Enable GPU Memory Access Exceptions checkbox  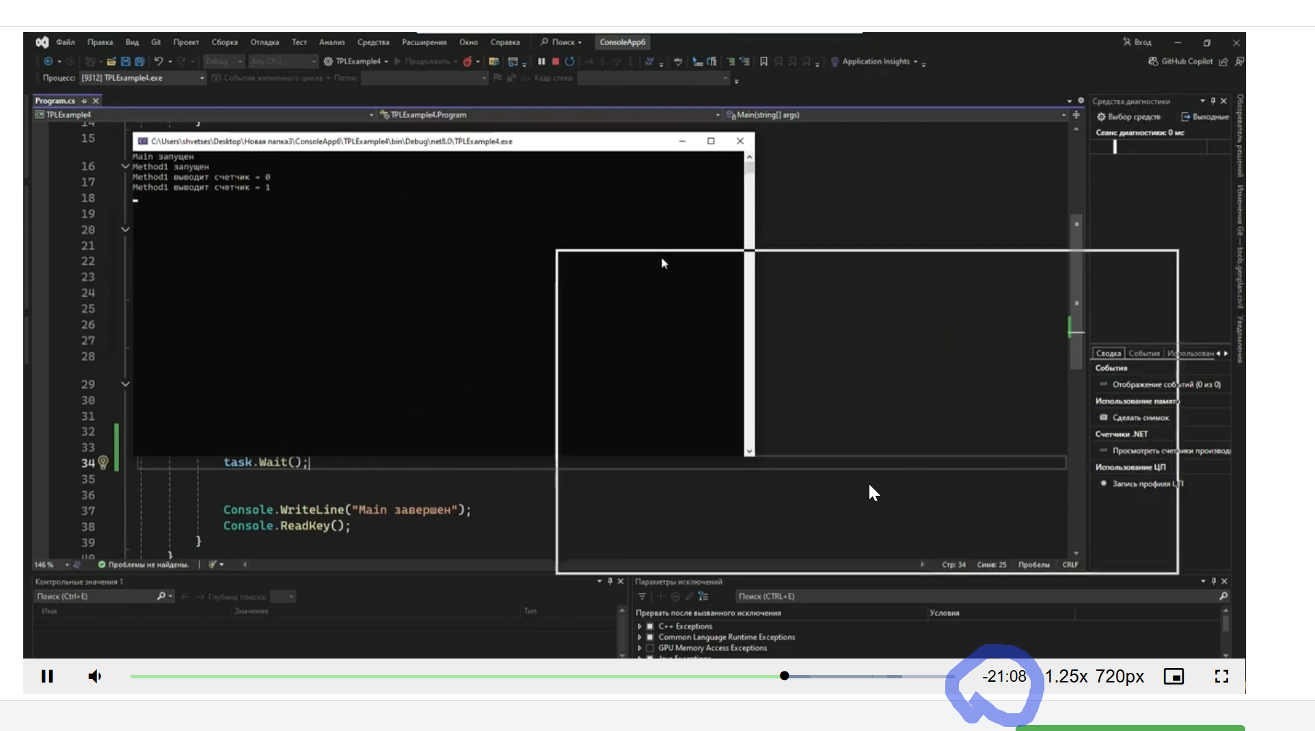[x=650, y=648]
